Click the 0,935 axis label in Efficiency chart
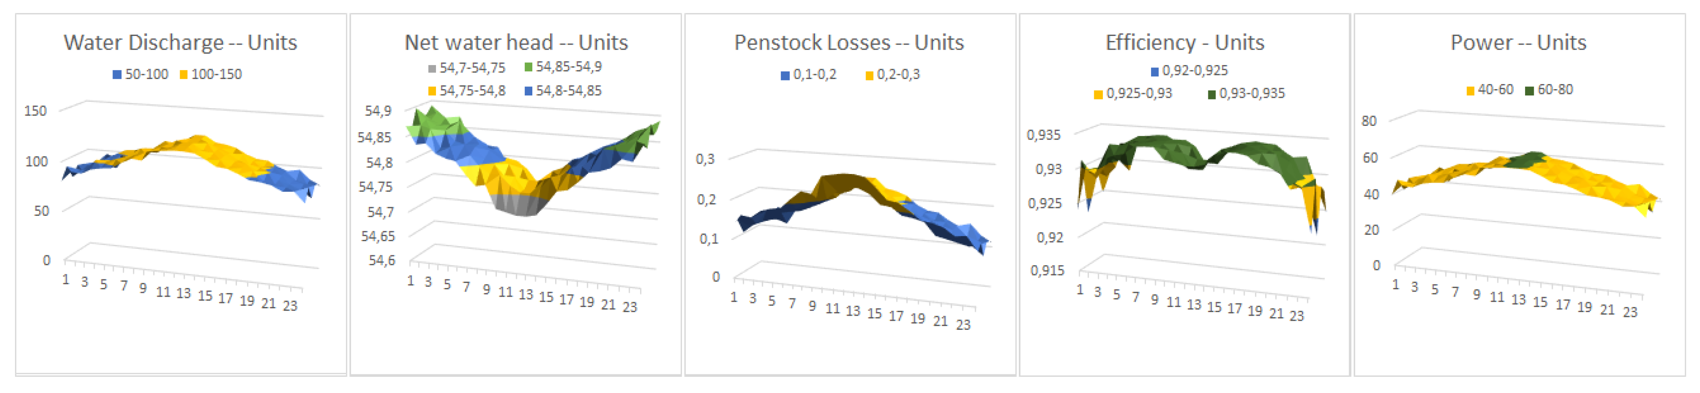The image size is (1700, 393). pos(1043,135)
